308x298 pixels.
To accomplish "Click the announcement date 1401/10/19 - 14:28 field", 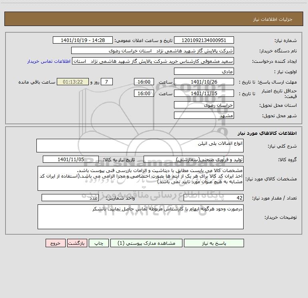I will coord(83,40).
